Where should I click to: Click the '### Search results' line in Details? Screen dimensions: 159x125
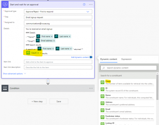33,45
